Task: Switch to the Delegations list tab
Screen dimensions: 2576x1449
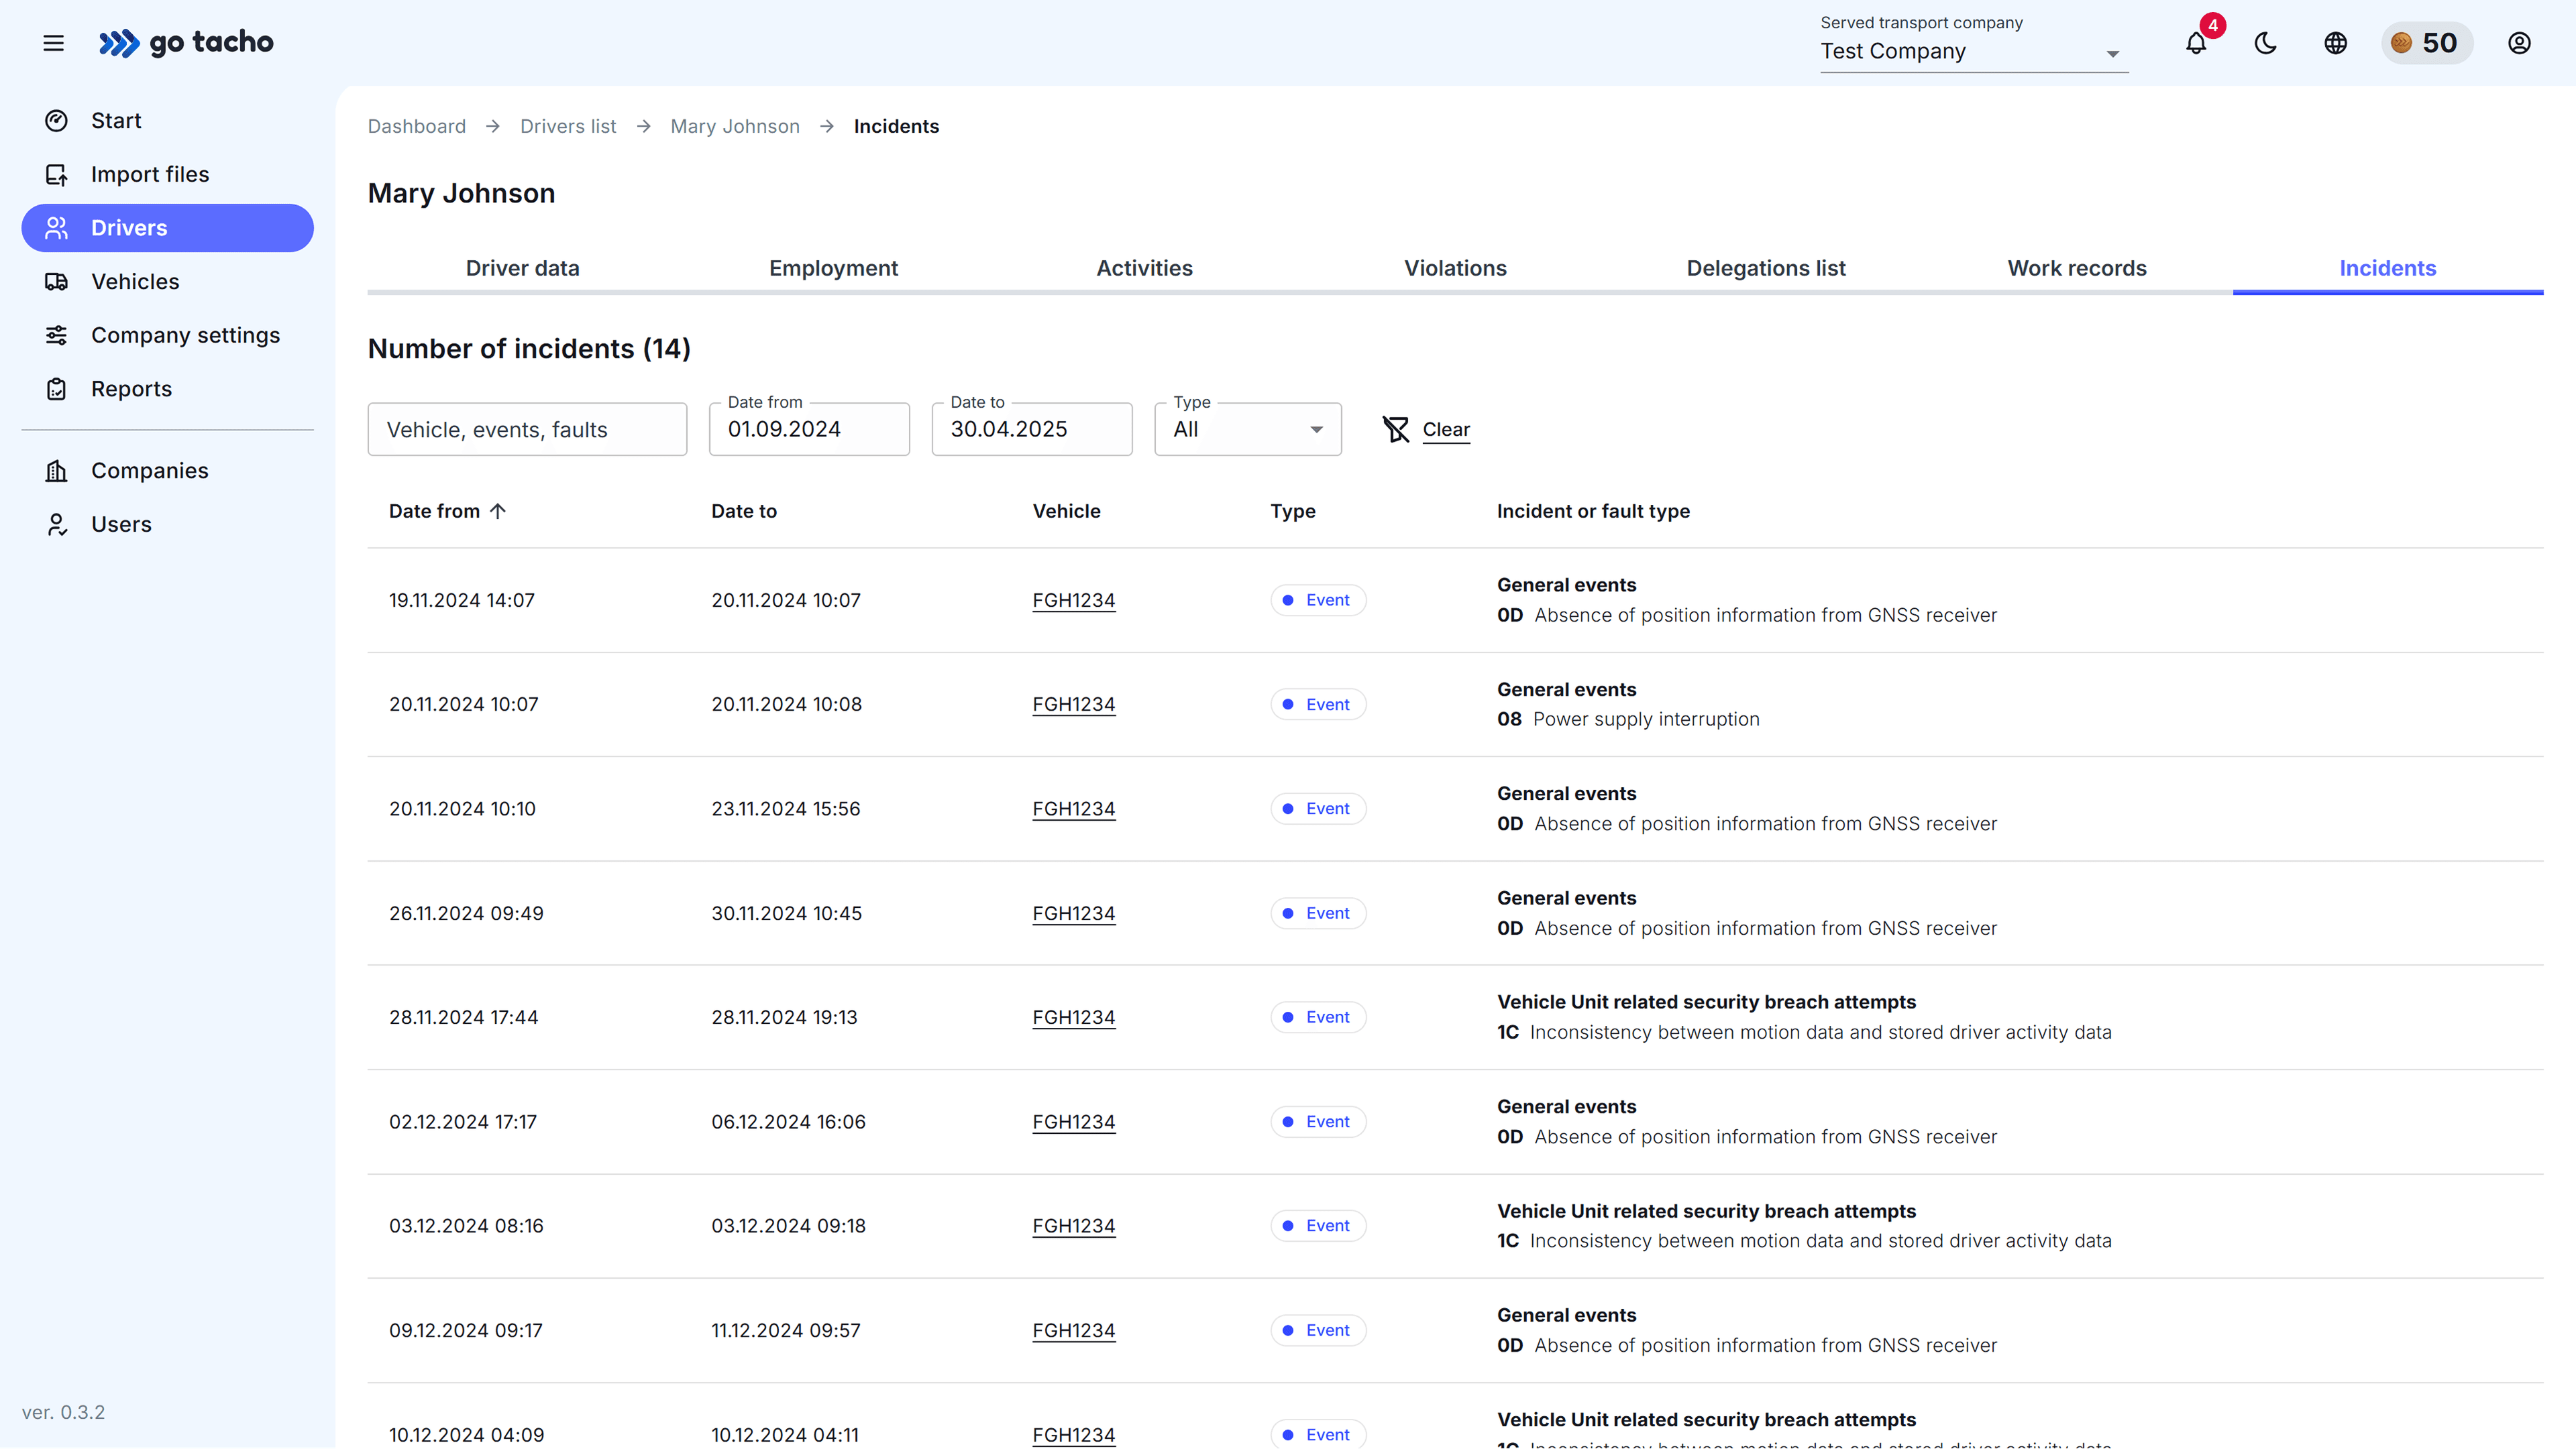Action: click(x=1766, y=268)
